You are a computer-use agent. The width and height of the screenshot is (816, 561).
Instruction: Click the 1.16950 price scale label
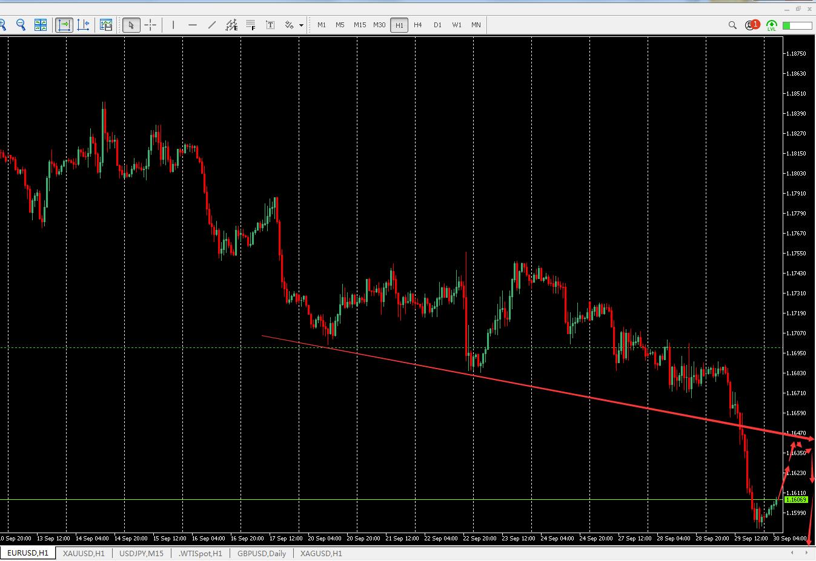point(796,353)
